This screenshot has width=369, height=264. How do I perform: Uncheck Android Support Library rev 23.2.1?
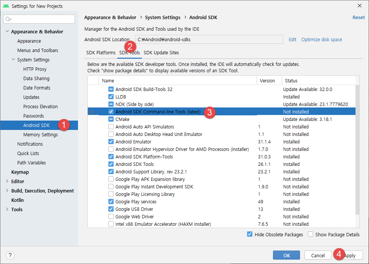click(111, 172)
